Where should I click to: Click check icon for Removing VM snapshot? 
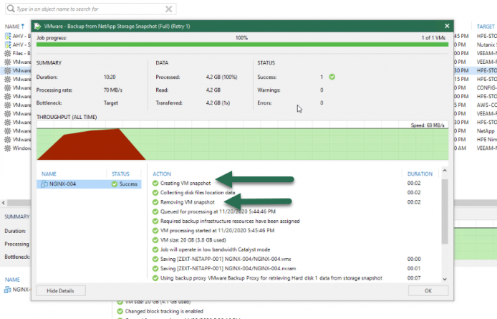click(x=155, y=202)
